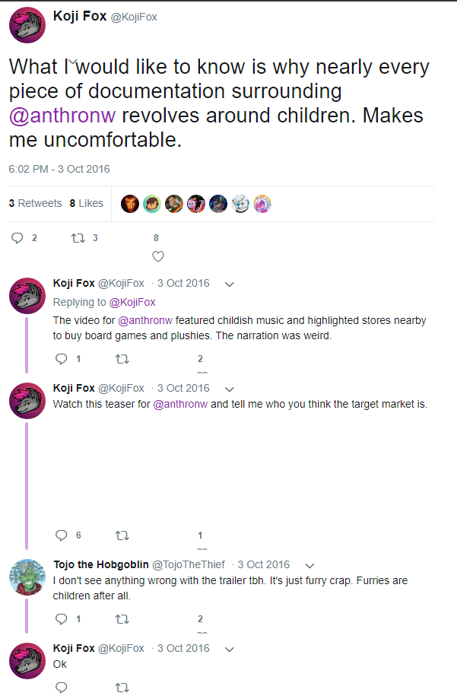Like the main tweet with heart icon

tap(158, 256)
